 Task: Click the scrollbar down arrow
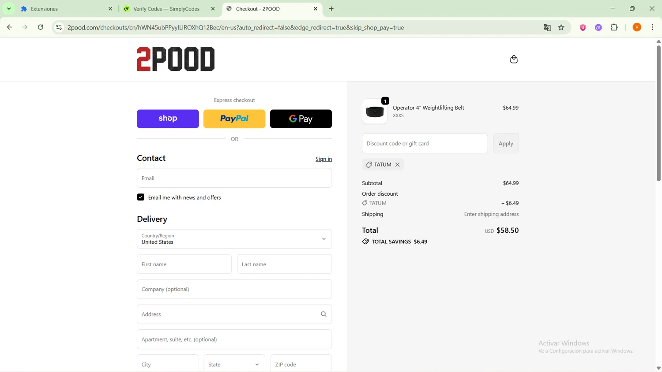pos(658,368)
